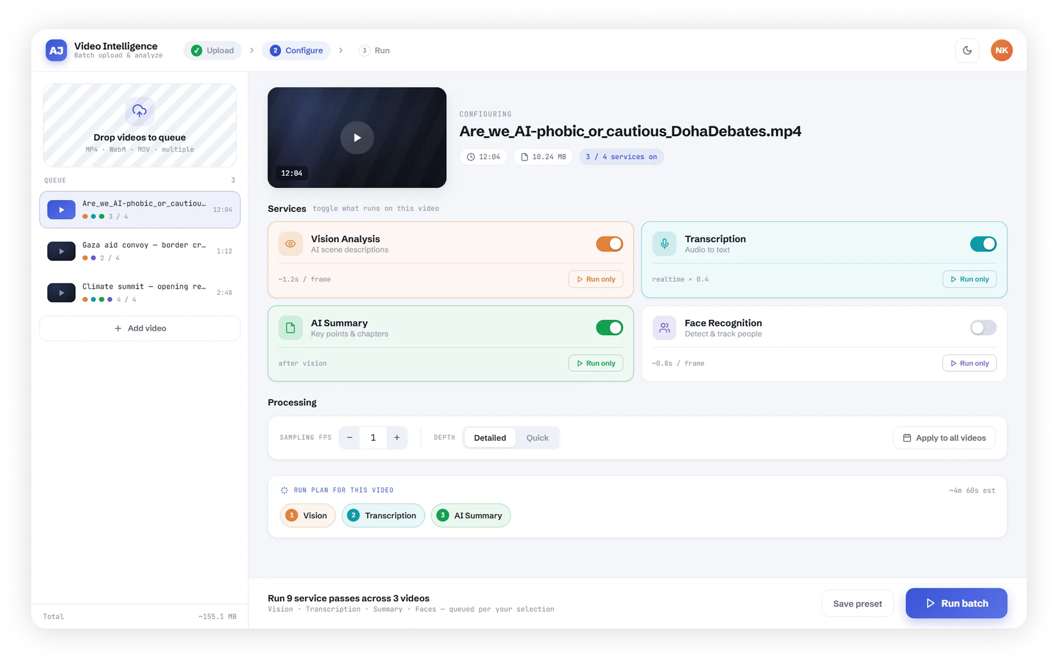Click the after vision label
Image resolution: width=1058 pixels, height=662 pixels.
tap(303, 363)
